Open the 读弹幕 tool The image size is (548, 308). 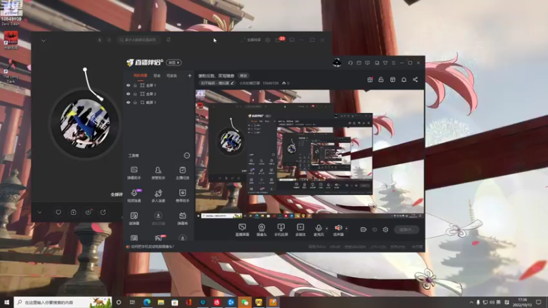pos(134,218)
